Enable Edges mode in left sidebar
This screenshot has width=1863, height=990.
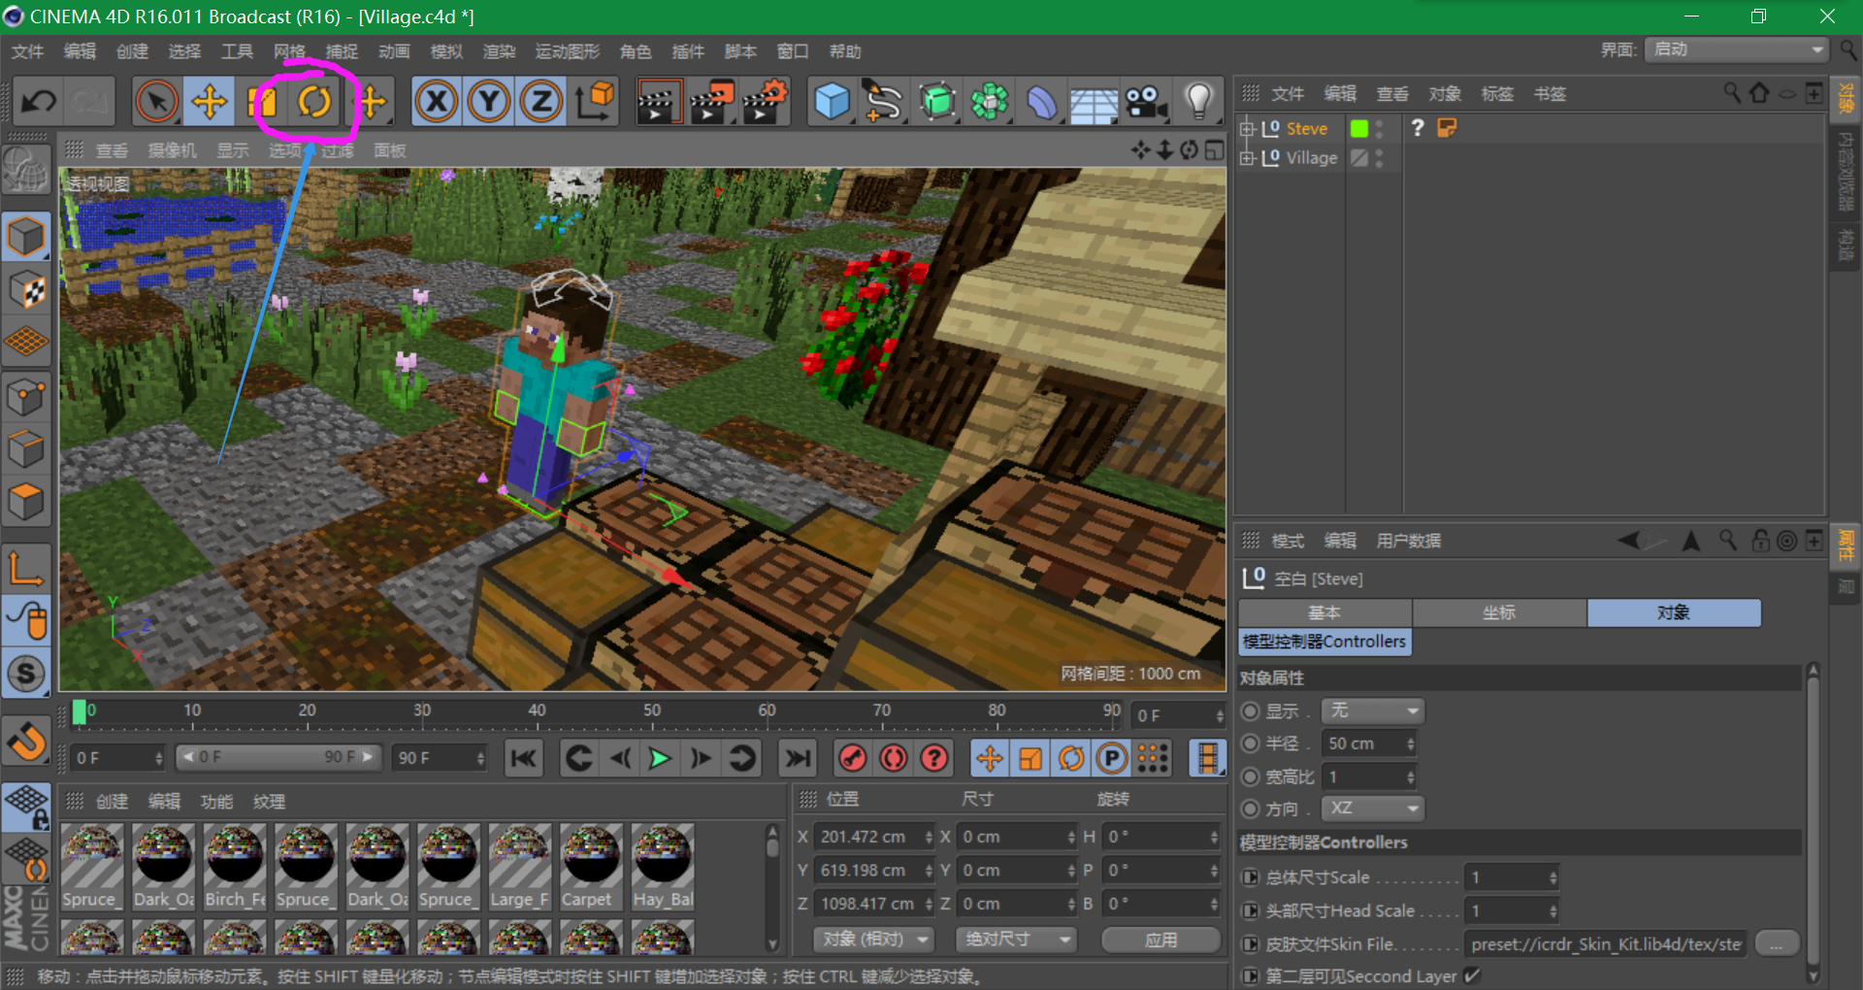pos(26,449)
